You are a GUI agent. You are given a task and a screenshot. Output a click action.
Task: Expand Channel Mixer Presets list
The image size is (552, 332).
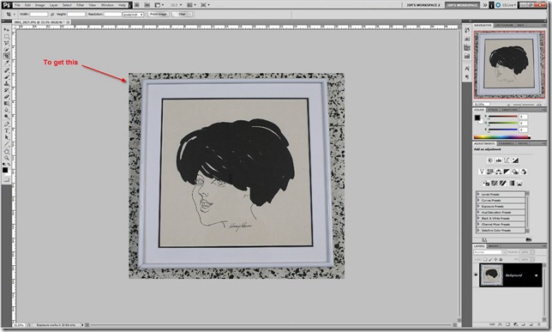pos(478,224)
